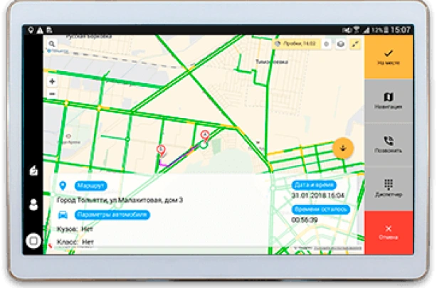Collapse panel with orange down-arrow button
The height and width of the screenshot is (288, 437).
343,148
